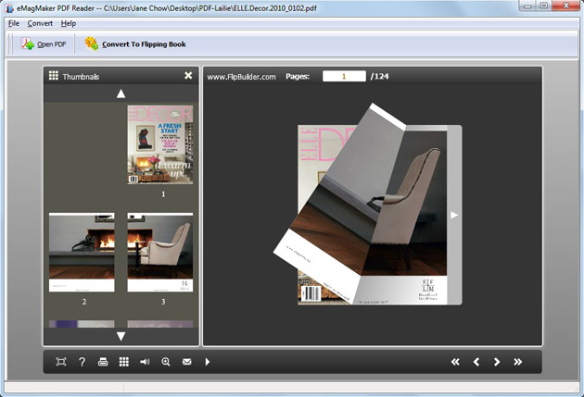Viewport: 584px width, 397px height.
Task: Click the zoom in magnifier icon
Action: (x=166, y=362)
